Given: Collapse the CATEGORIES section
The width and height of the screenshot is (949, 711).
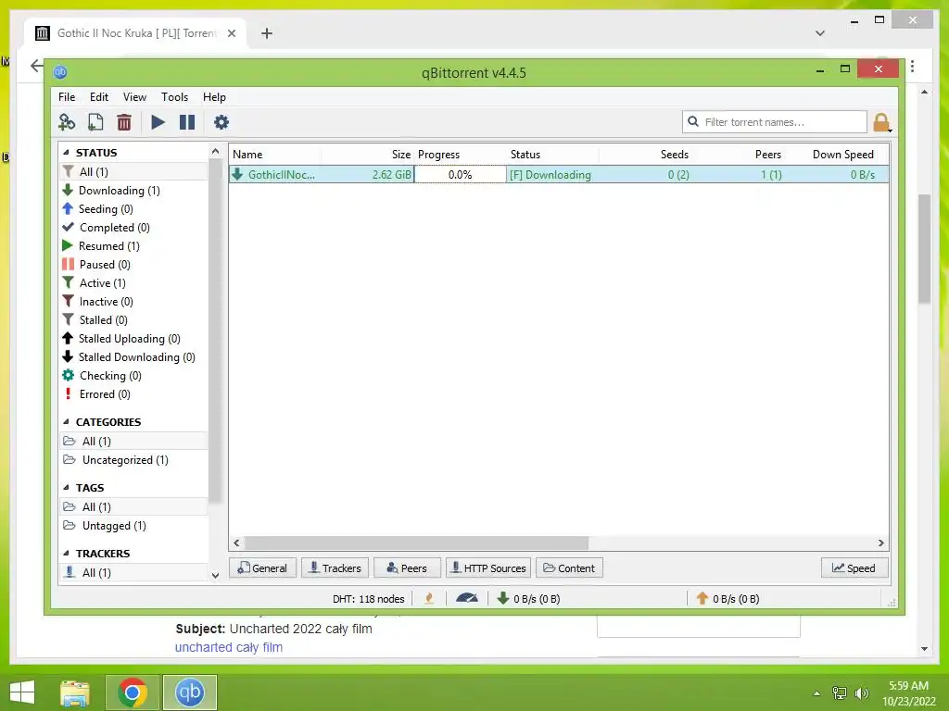Looking at the screenshot, I should pyautogui.click(x=66, y=422).
